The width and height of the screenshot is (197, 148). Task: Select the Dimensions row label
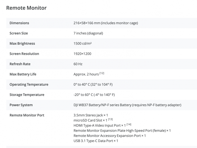[19, 23]
